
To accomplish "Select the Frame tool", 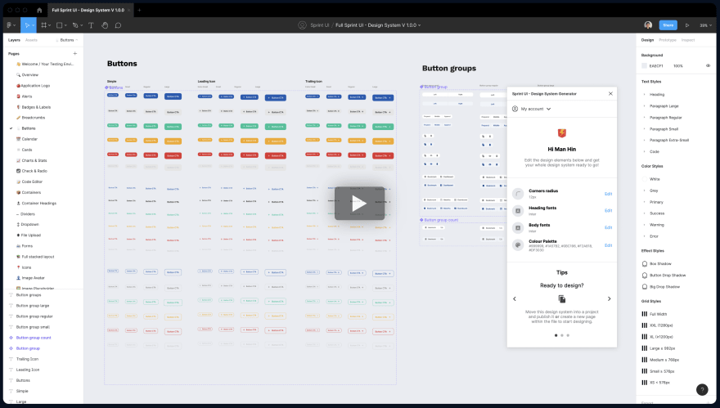I will click(x=44, y=25).
